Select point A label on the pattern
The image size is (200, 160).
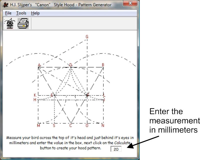[39, 65]
